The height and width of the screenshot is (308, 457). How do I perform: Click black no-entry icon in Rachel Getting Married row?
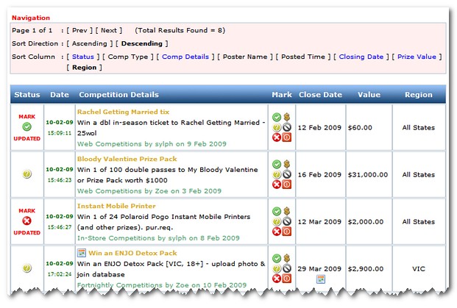[287, 127]
